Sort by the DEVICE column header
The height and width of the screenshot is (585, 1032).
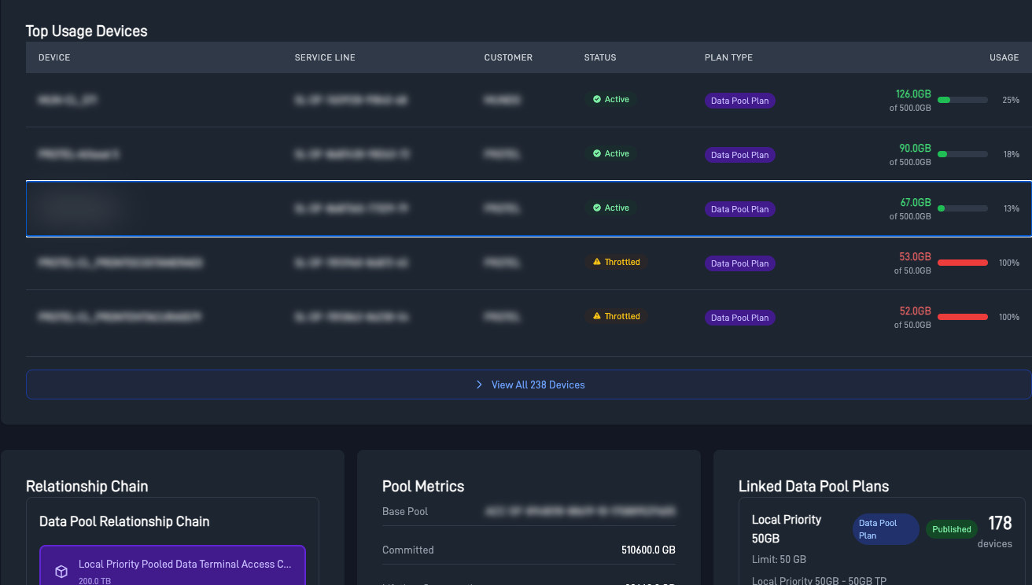click(x=54, y=57)
